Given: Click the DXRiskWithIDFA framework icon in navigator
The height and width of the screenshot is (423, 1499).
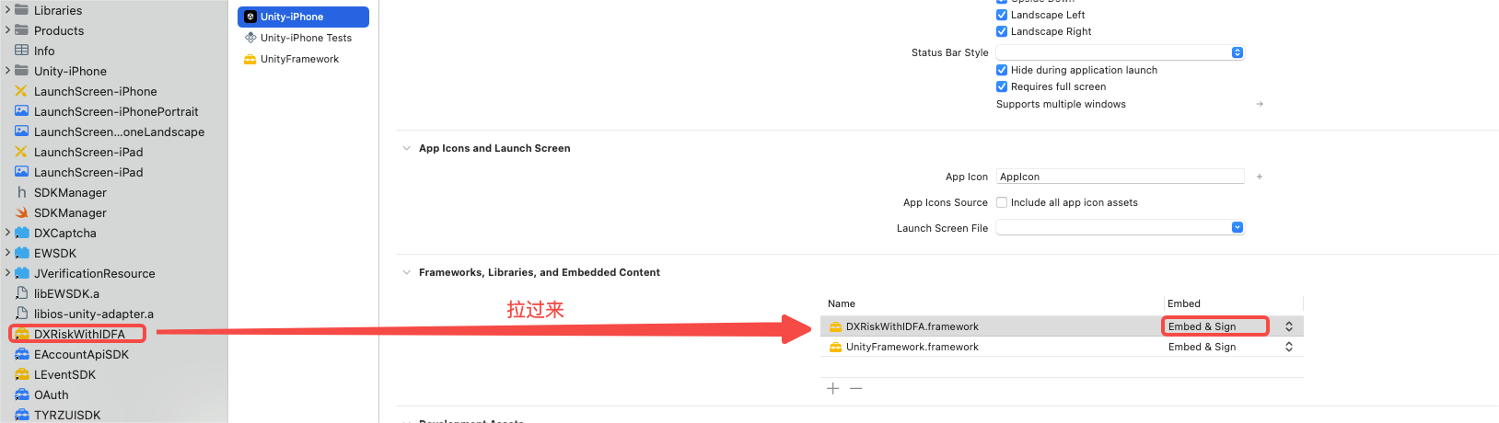Looking at the screenshot, I should 22,334.
